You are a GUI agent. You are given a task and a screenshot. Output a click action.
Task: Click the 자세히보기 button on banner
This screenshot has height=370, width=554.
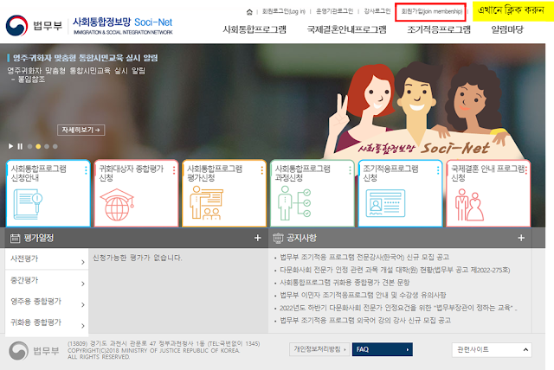(x=82, y=130)
